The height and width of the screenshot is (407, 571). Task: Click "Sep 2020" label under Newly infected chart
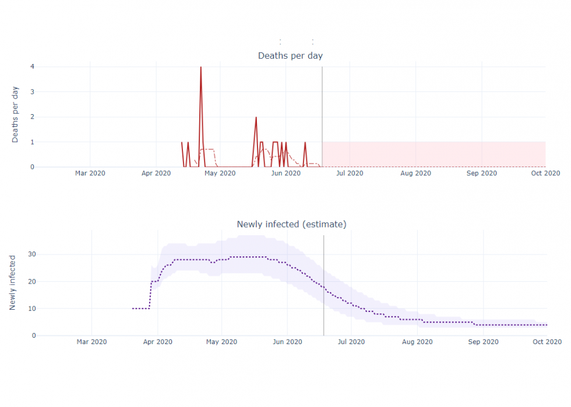point(482,342)
